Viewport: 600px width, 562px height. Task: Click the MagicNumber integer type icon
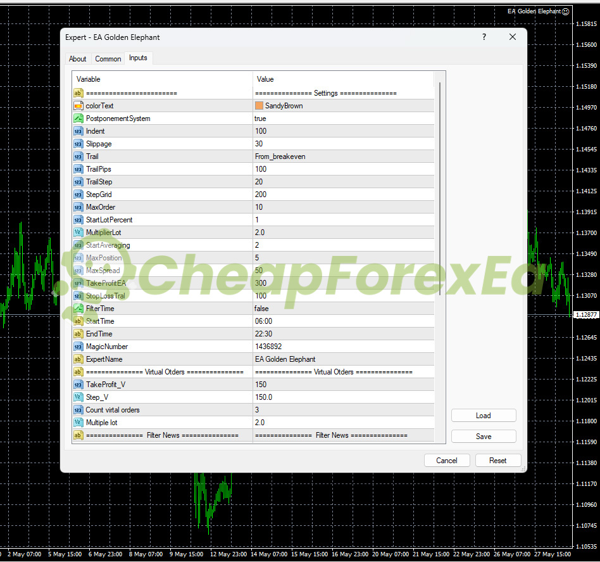tap(78, 347)
